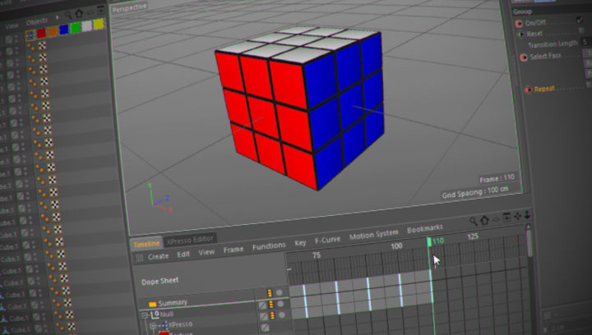The height and width of the screenshot is (335, 592).
Task: Select the yellow texture tag
Action: (x=98, y=24)
